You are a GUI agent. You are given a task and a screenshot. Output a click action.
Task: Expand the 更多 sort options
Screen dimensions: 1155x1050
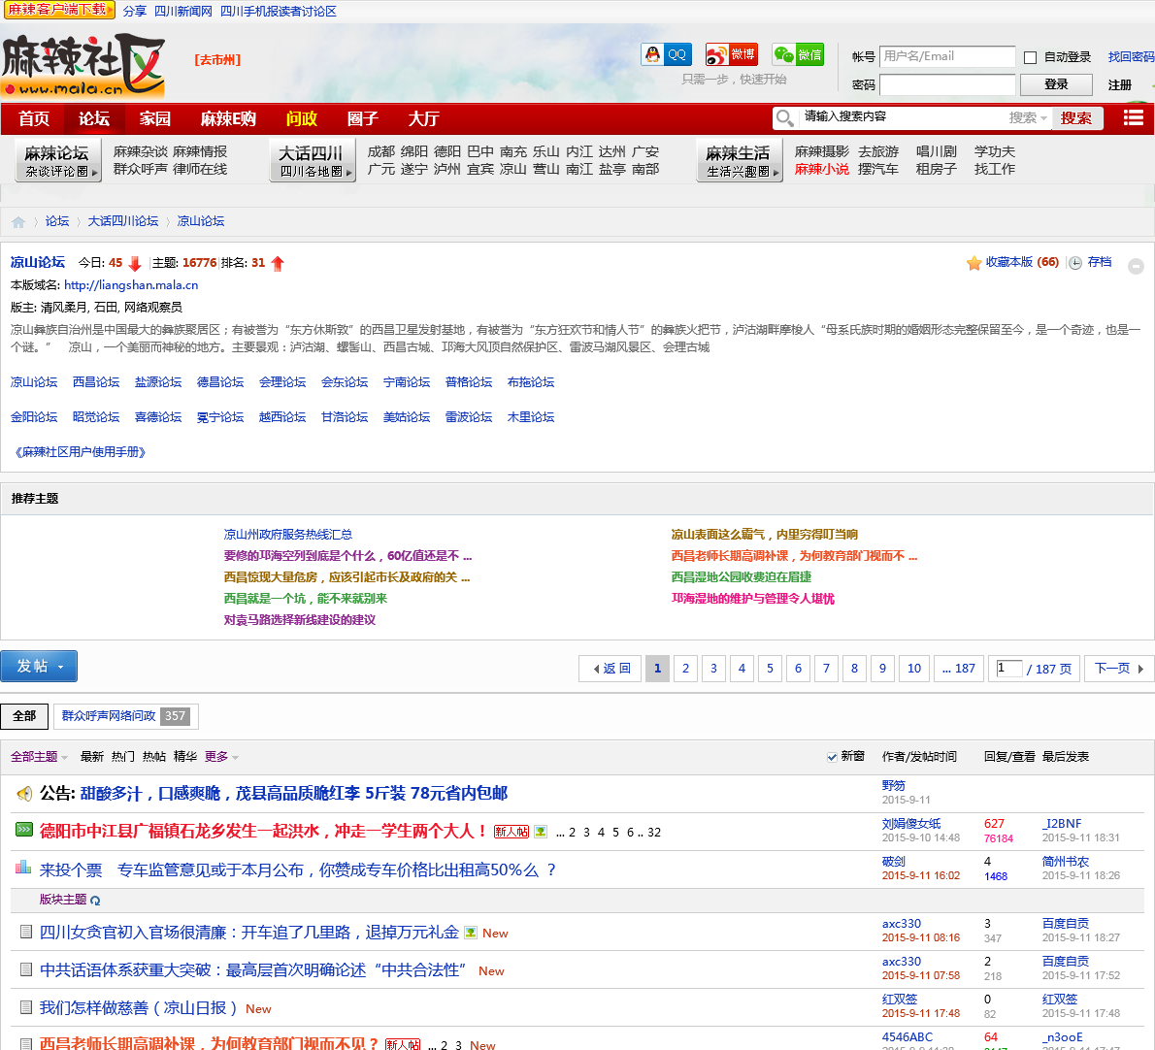point(221,757)
